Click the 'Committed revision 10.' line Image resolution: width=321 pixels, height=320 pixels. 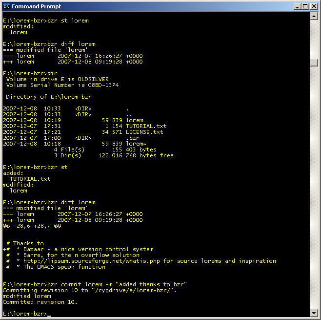40,302
